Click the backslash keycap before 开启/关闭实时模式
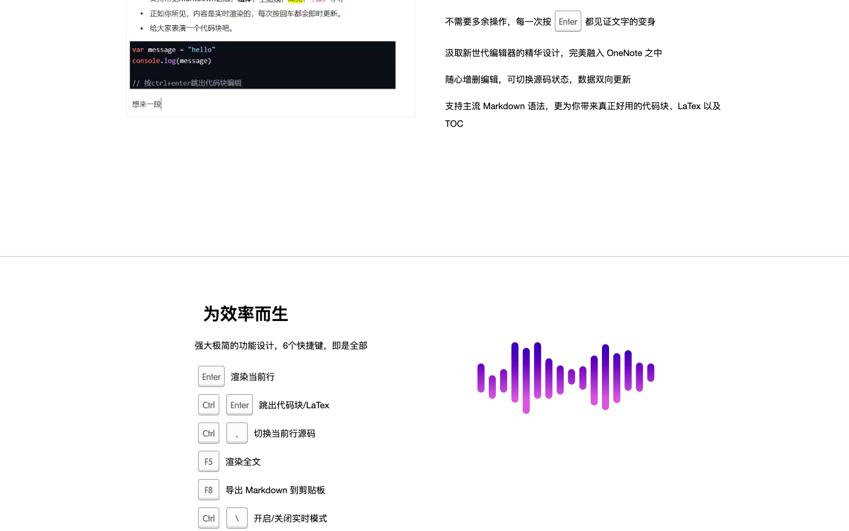 237,519
